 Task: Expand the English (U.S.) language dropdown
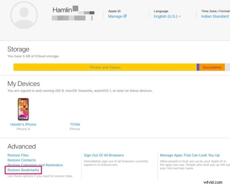point(167,16)
